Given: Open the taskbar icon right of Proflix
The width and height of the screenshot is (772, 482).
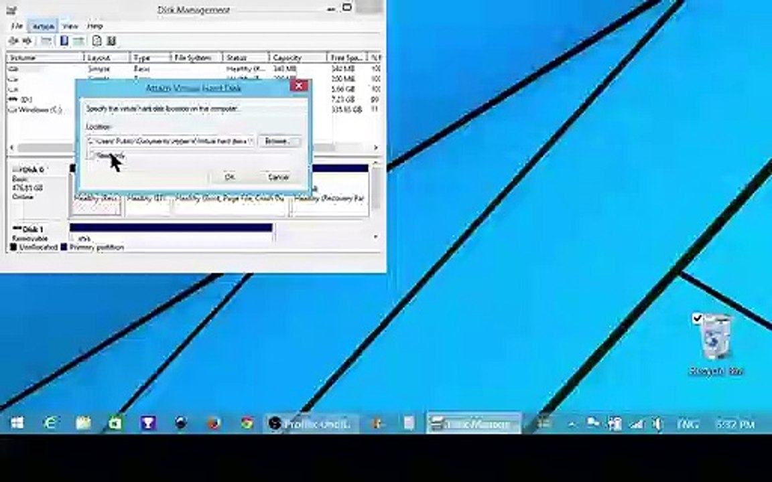Looking at the screenshot, I should 376,423.
